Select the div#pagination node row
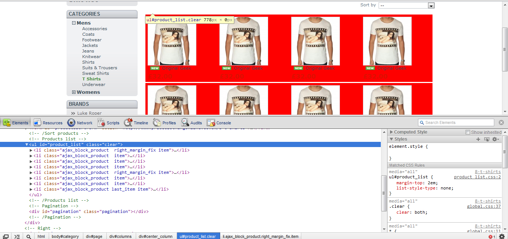Image resolution: width=508 pixels, height=239 pixels. [x=190, y=211]
